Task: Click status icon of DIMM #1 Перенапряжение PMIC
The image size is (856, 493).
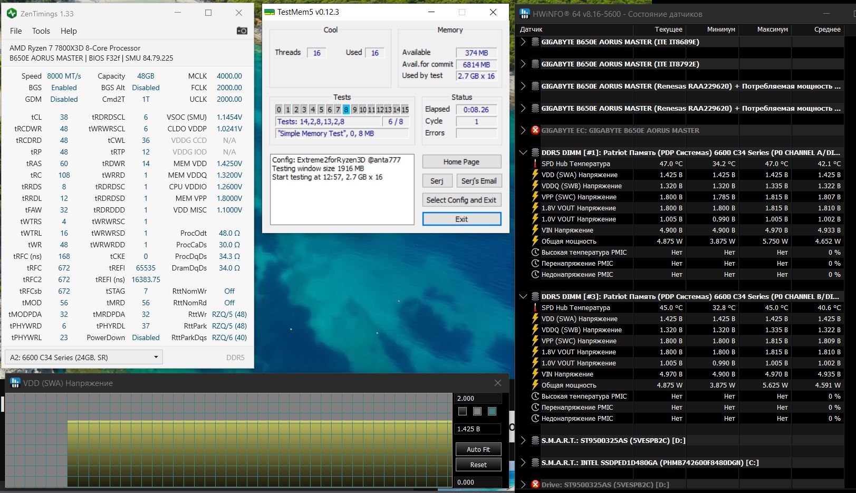Action: click(535, 263)
